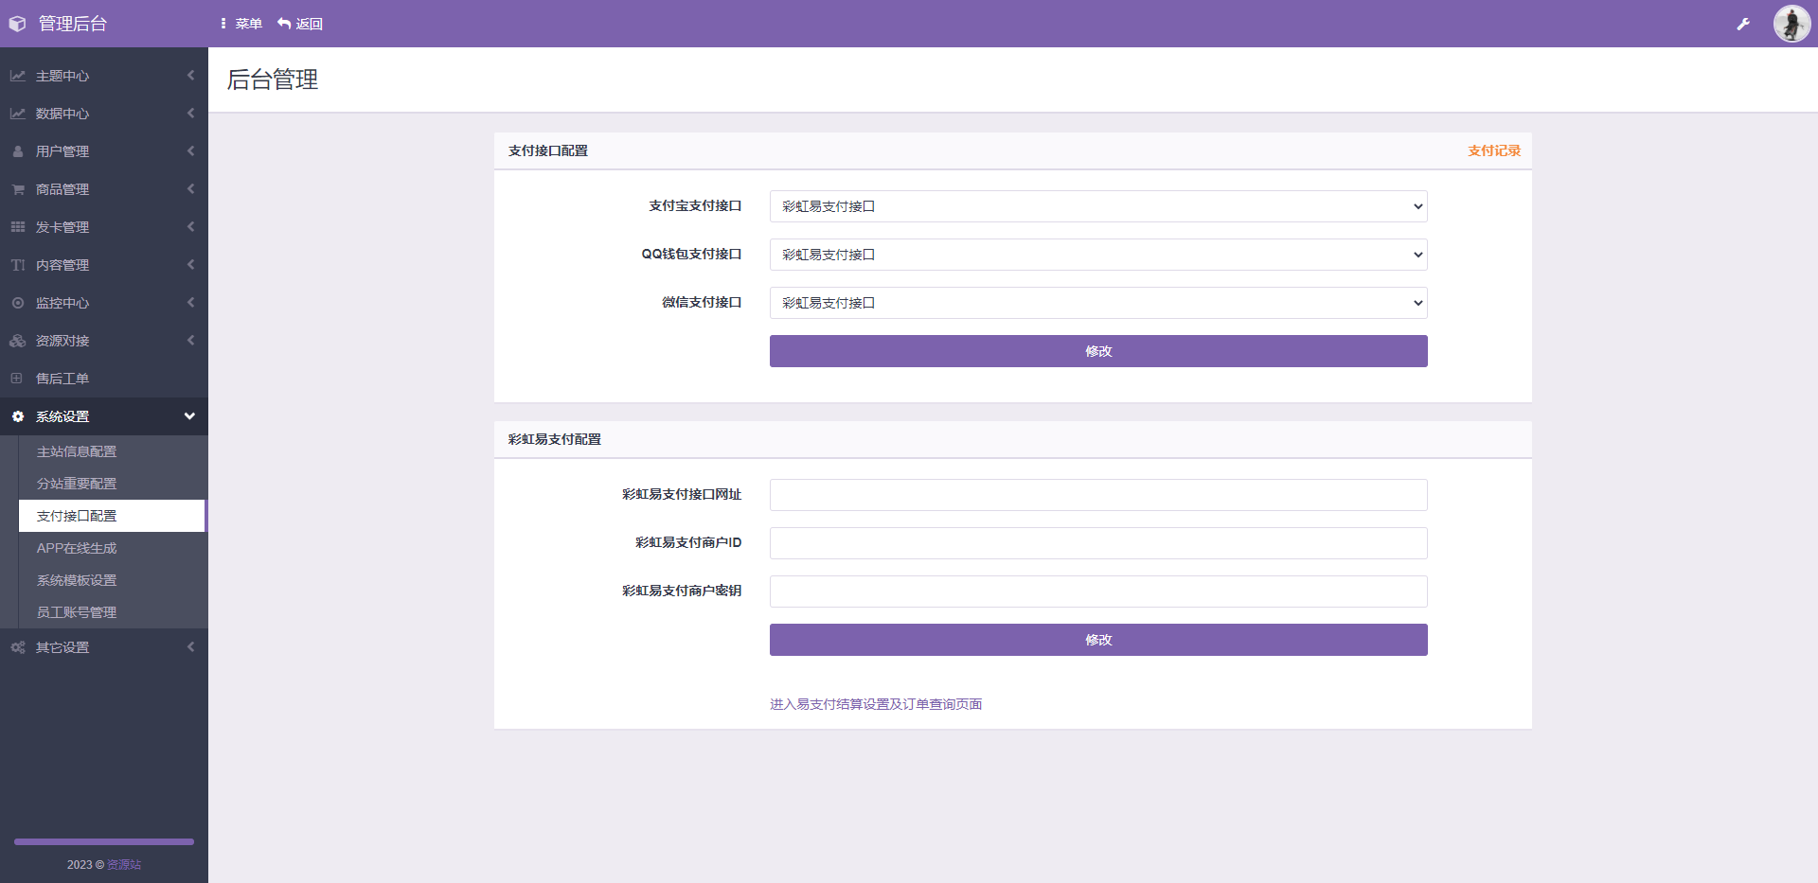Image resolution: width=1818 pixels, height=883 pixels.
Task: Open the QQ钱包支付接口 dropdown
Action: (1098, 255)
